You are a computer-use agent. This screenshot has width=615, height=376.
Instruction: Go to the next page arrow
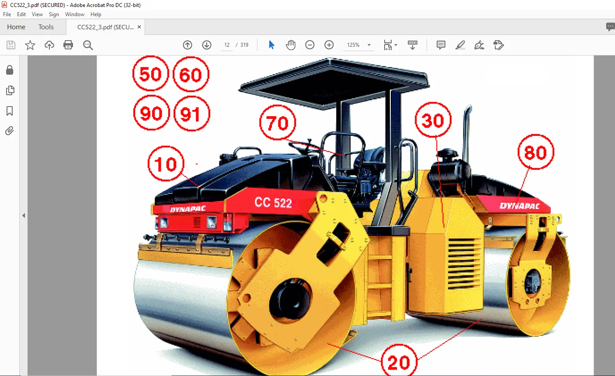coord(207,45)
